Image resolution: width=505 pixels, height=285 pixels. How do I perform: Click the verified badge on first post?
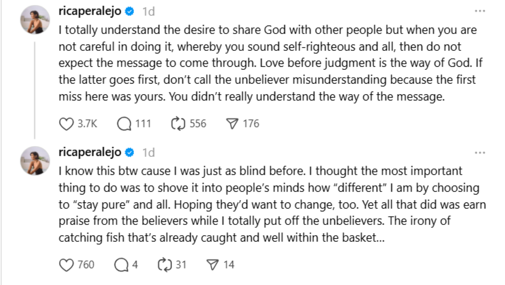coord(130,12)
